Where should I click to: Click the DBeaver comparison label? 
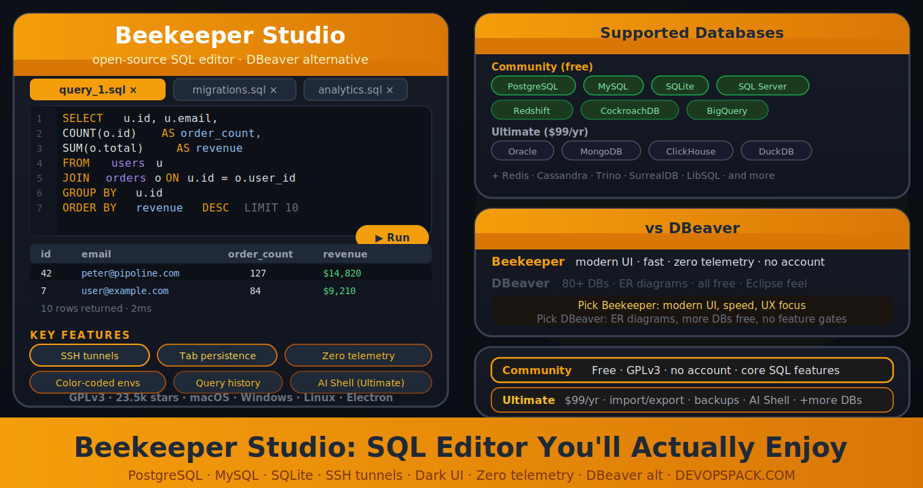521,283
